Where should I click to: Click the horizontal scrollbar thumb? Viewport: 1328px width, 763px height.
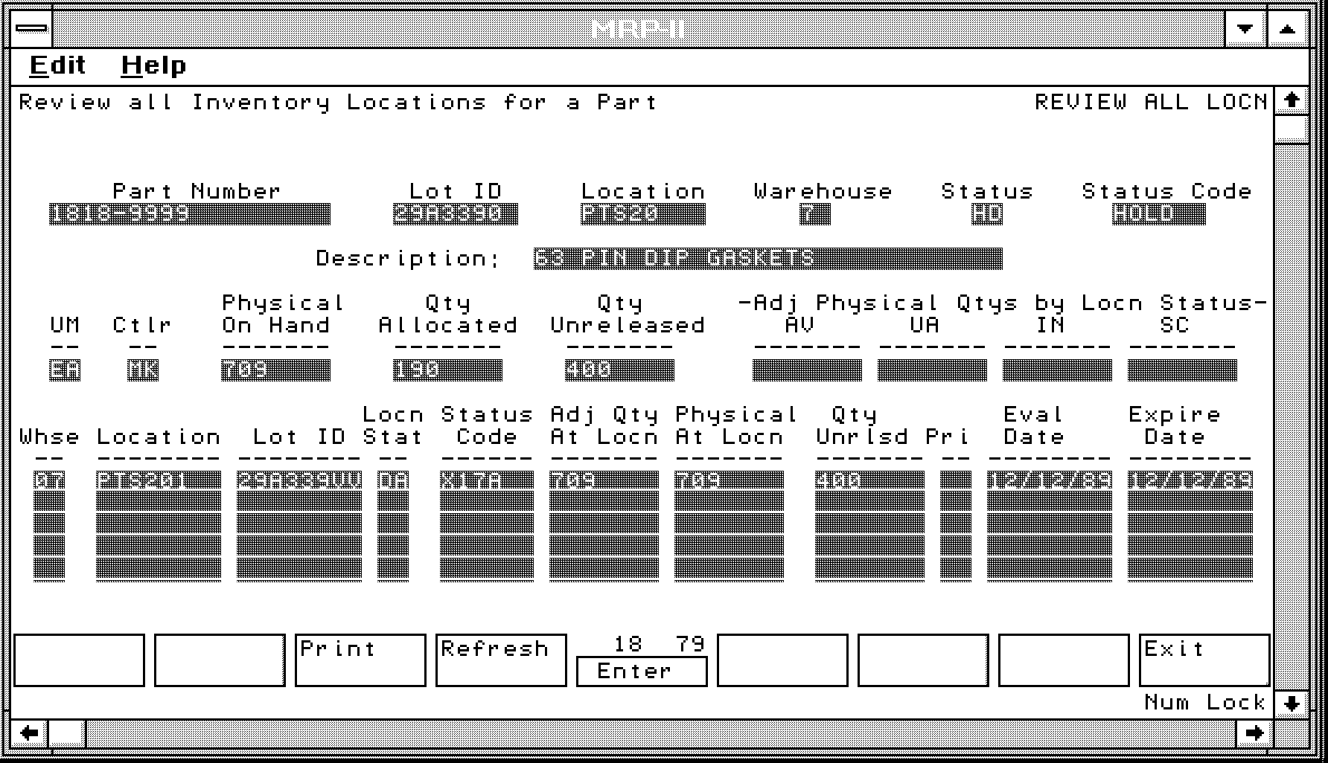[67, 733]
